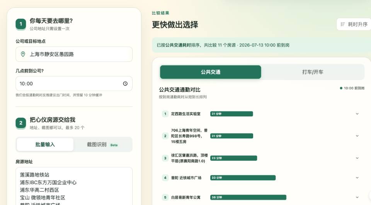This screenshot has width=371, height=205.
Task: Click the 定西路生活实验室 listing name
Action: pos(186,114)
